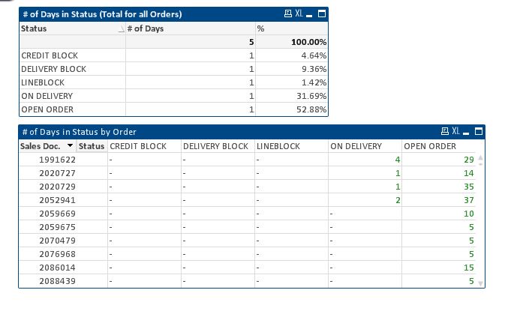
Task: Send Days in Status by Order to Excel
Action: pyautogui.click(x=455, y=132)
